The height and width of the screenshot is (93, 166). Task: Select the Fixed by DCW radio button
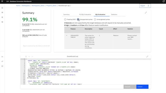(65, 19)
